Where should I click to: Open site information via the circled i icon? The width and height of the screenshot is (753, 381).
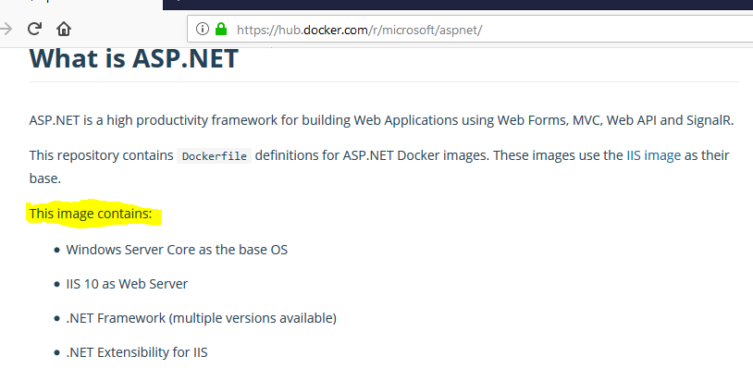tap(203, 29)
